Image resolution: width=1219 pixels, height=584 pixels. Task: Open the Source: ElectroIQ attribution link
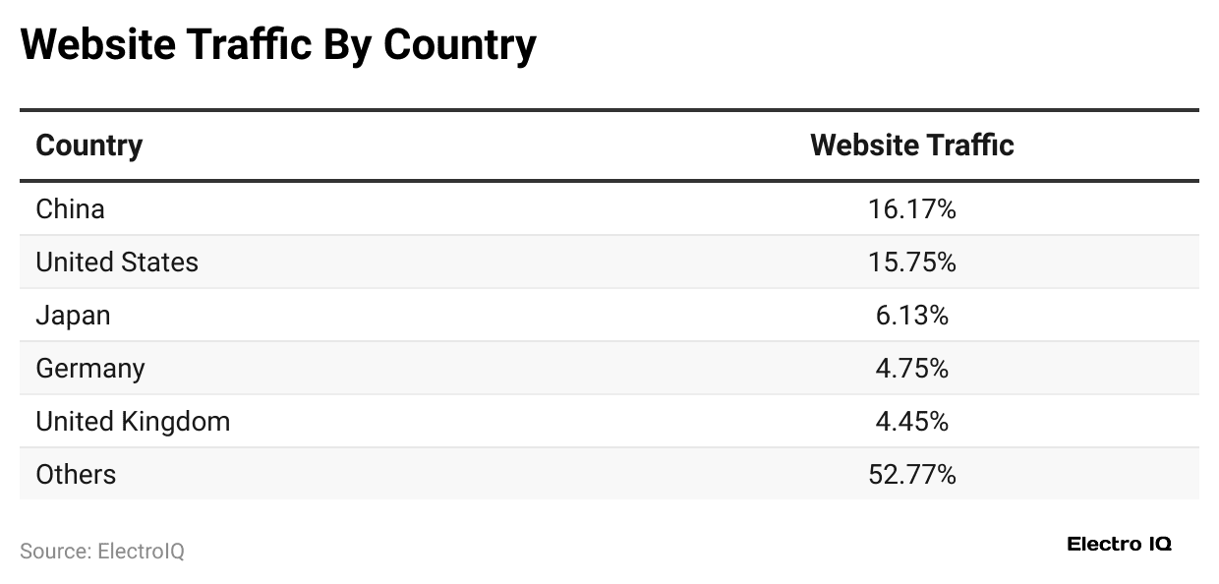102,551
